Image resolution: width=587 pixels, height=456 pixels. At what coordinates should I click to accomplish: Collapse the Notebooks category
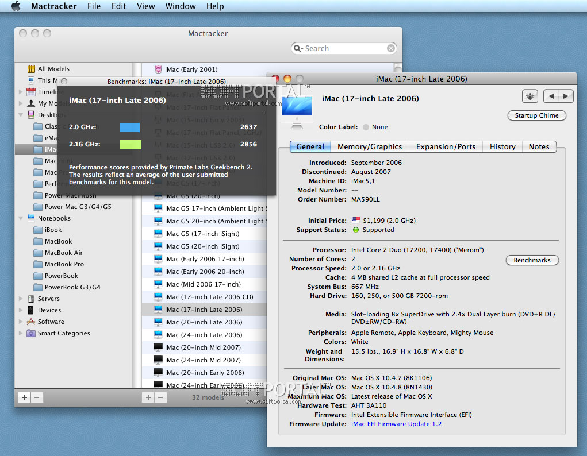(21, 218)
